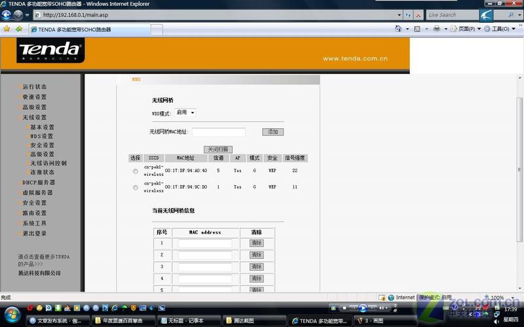
Task: Click the Live Search input box
Action: pyautogui.click(x=453, y=14)
